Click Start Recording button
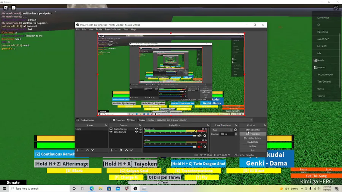This screenshot has height=192, width=342. pyautogui.click(x=253, y=134)
